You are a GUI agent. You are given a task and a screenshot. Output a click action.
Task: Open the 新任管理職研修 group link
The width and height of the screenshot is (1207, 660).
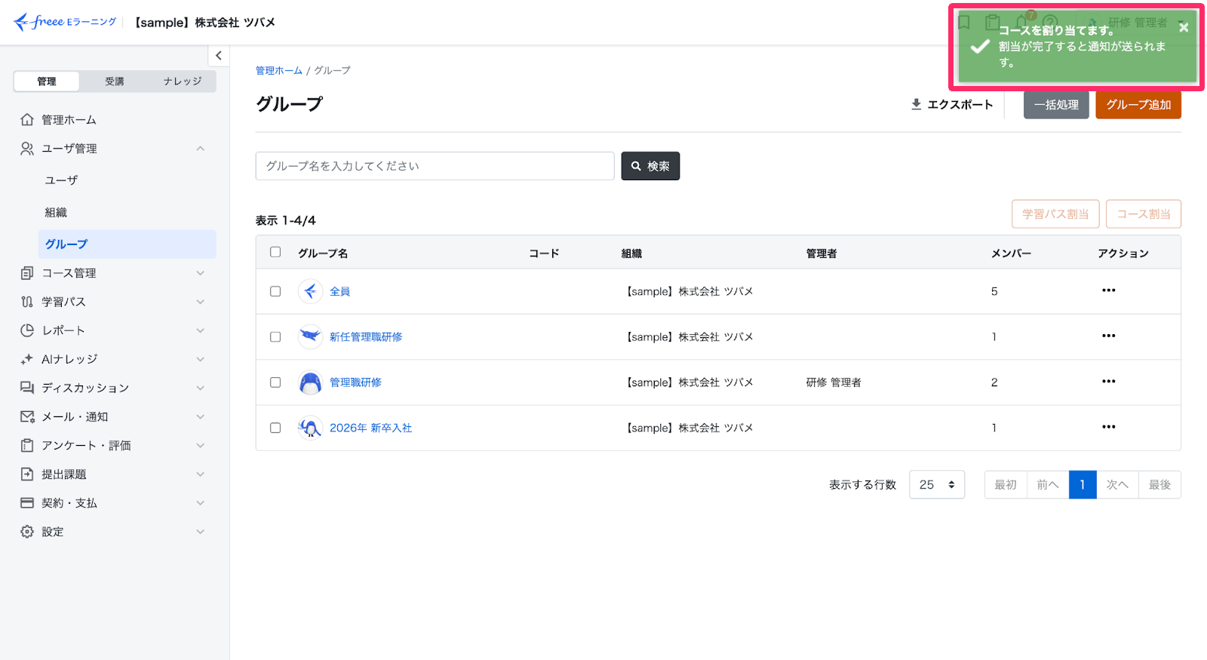pyautogui.click(x=366, y=337)
